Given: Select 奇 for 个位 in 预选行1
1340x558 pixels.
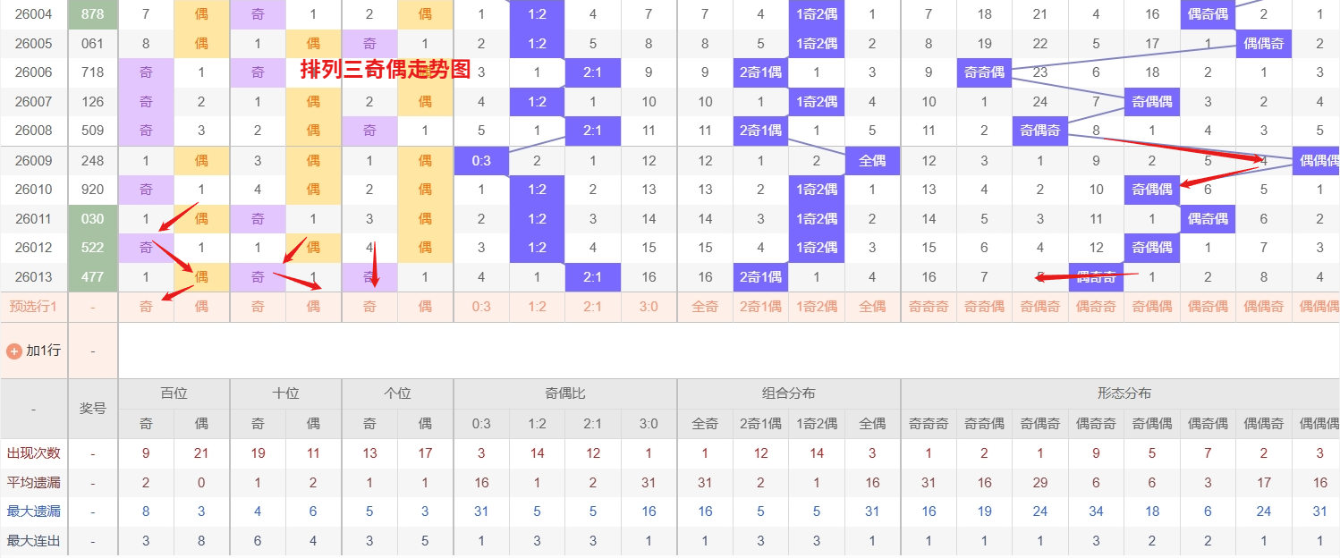Looking at the screenshot, I should 369,307.
